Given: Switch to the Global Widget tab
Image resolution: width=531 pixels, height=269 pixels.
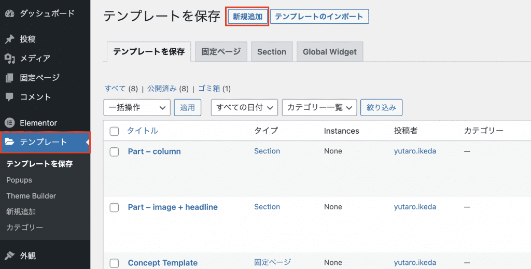Looking at the screenshot, I should point(329,52).
